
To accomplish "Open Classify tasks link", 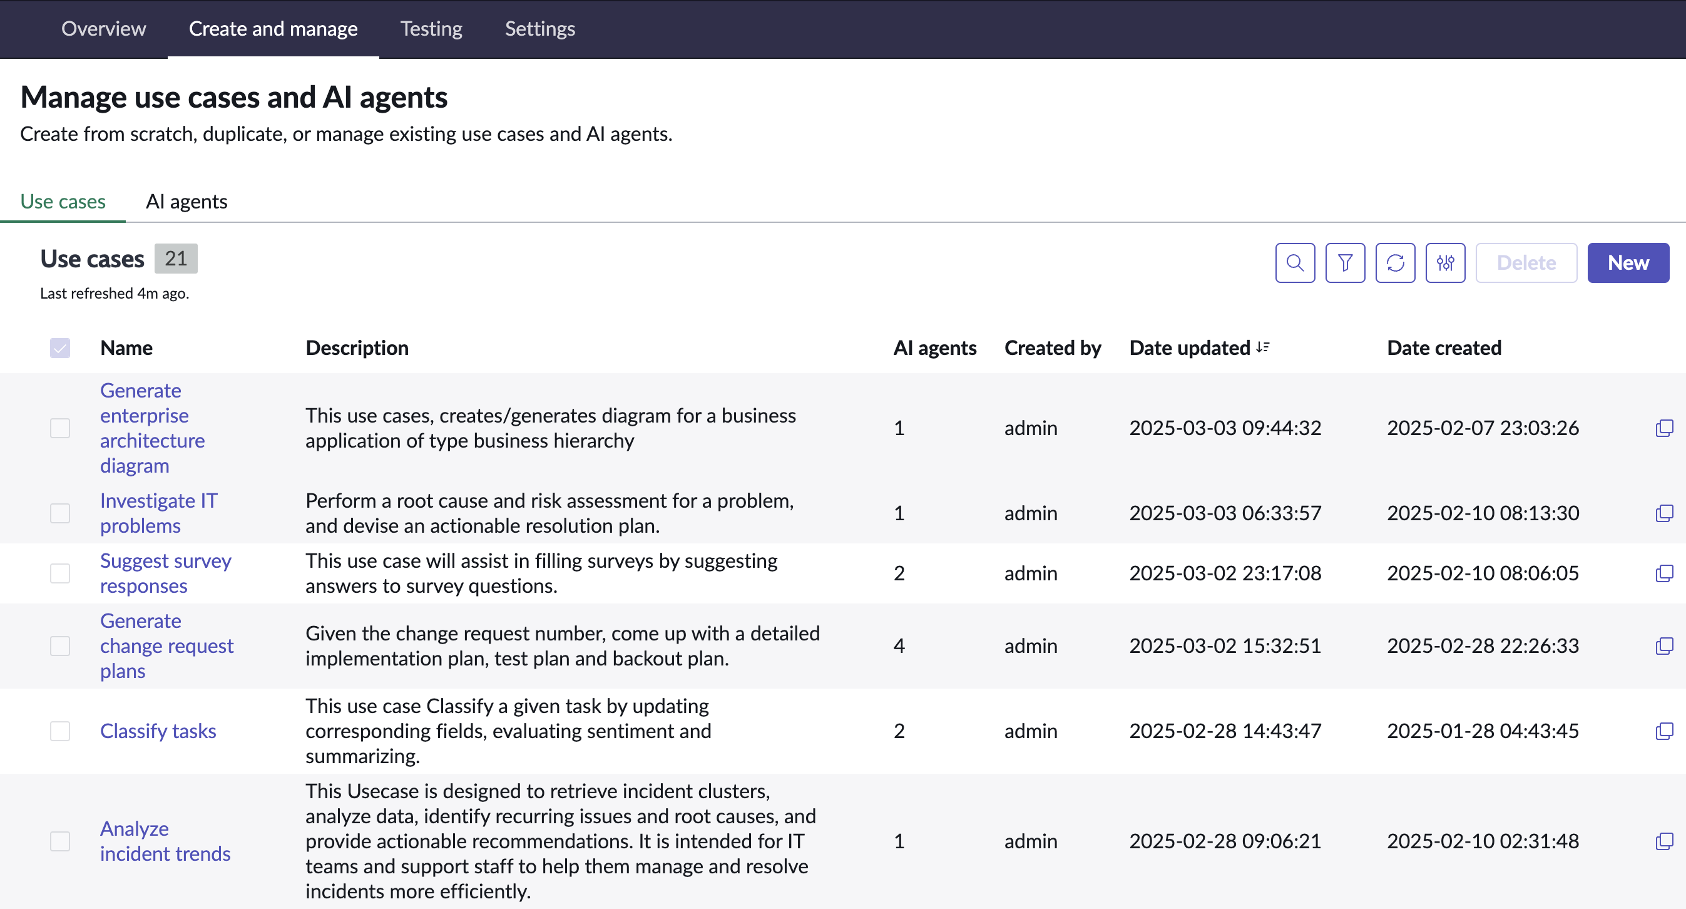I will click(158, 731).
